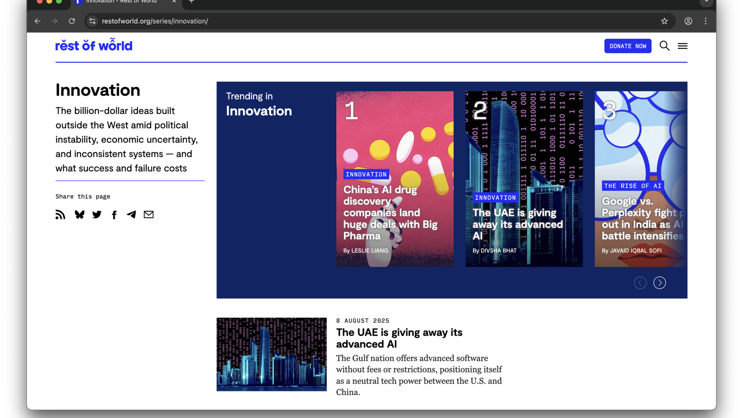Reload the current page
This screenshot has width=743, height=418.
[x=72, y=21]
